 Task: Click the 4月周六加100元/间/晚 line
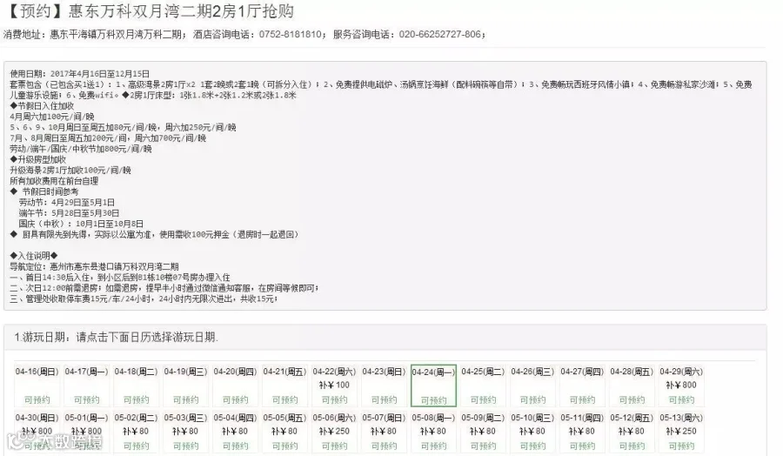click(x=52, y=117)
